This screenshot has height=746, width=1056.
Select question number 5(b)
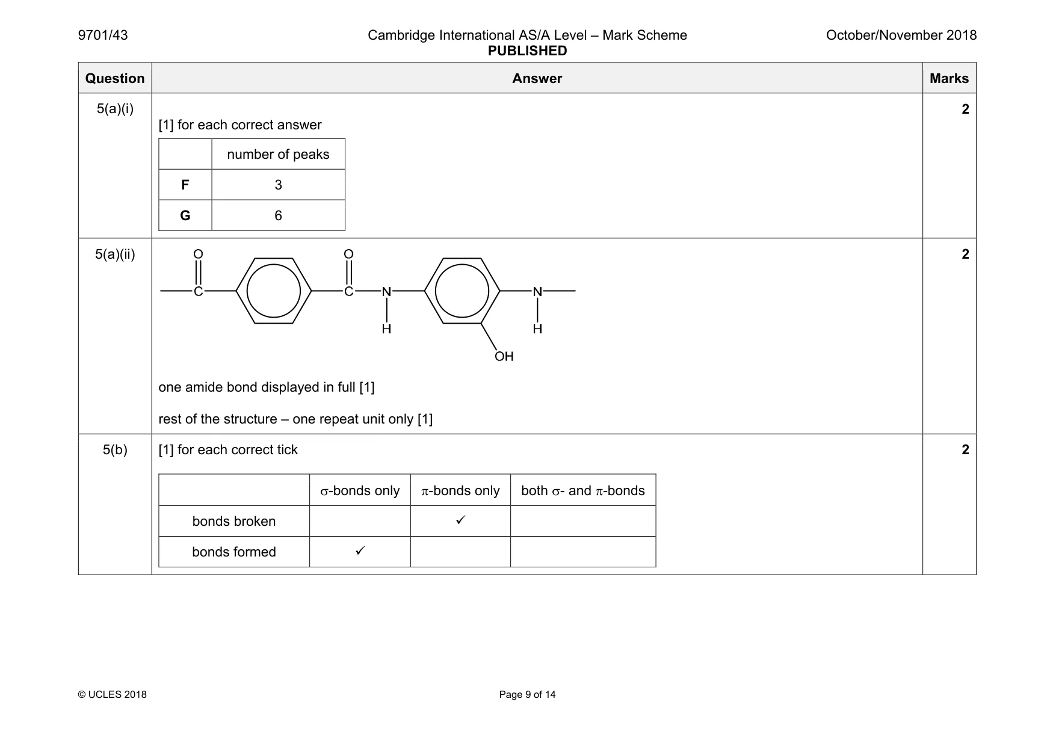click(x=115, y=449)
